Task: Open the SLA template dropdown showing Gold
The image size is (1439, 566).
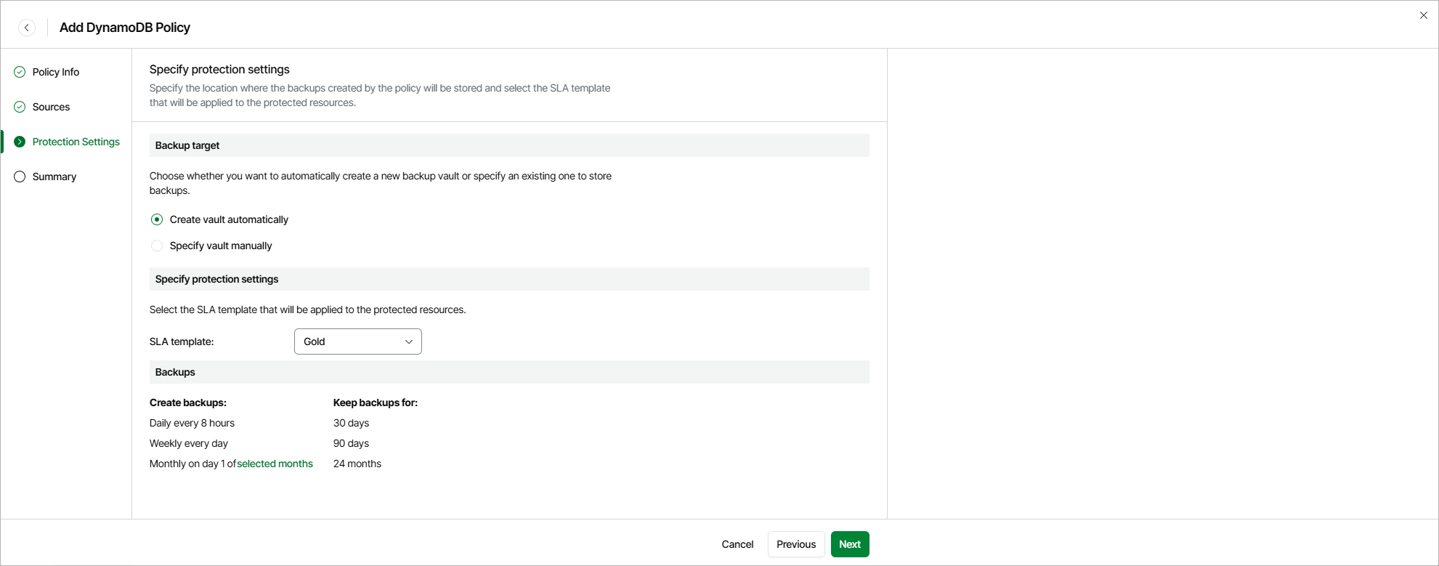Action: [349, 341]
